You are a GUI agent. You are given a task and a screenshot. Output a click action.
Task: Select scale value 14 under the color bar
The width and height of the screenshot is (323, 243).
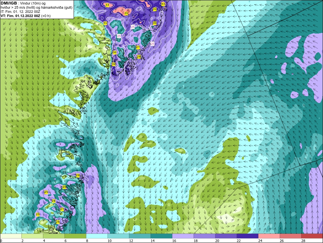point(153,241)
